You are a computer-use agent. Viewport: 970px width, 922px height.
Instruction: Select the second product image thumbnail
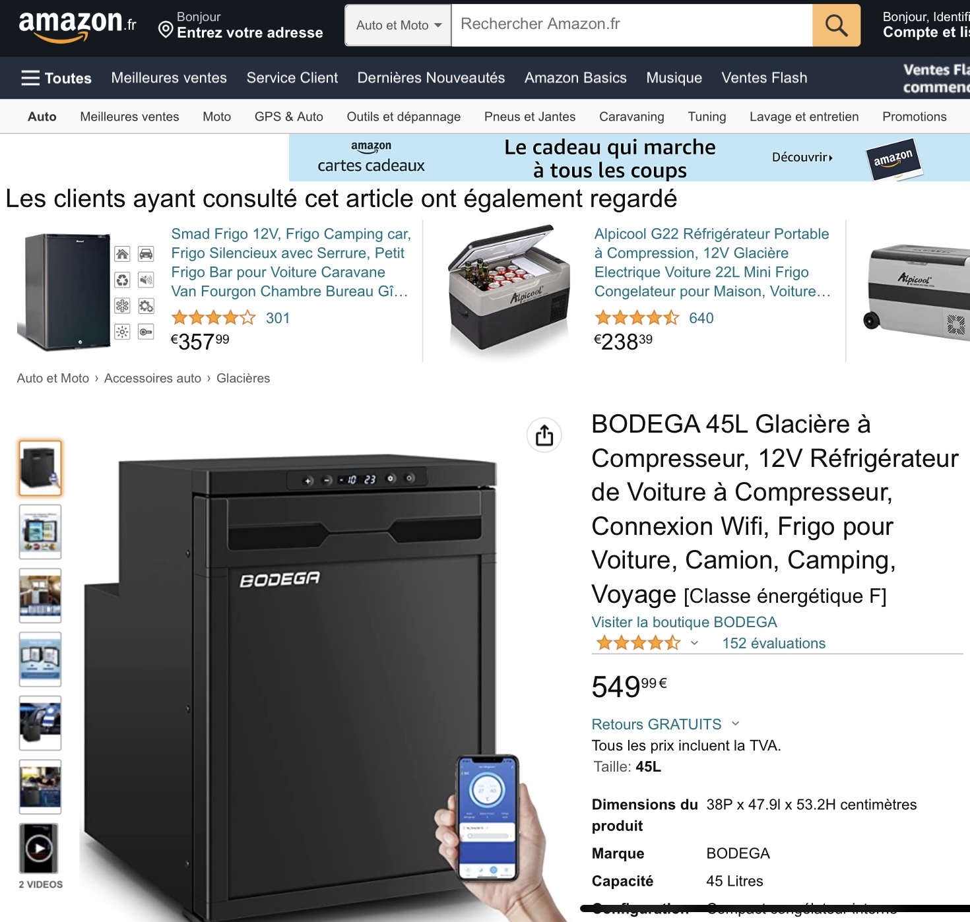(40, 532)
